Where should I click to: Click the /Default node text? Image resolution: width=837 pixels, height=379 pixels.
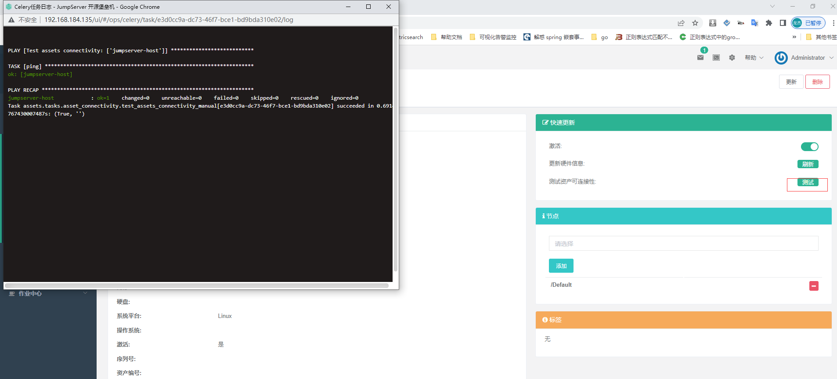[x=561, y=285]
